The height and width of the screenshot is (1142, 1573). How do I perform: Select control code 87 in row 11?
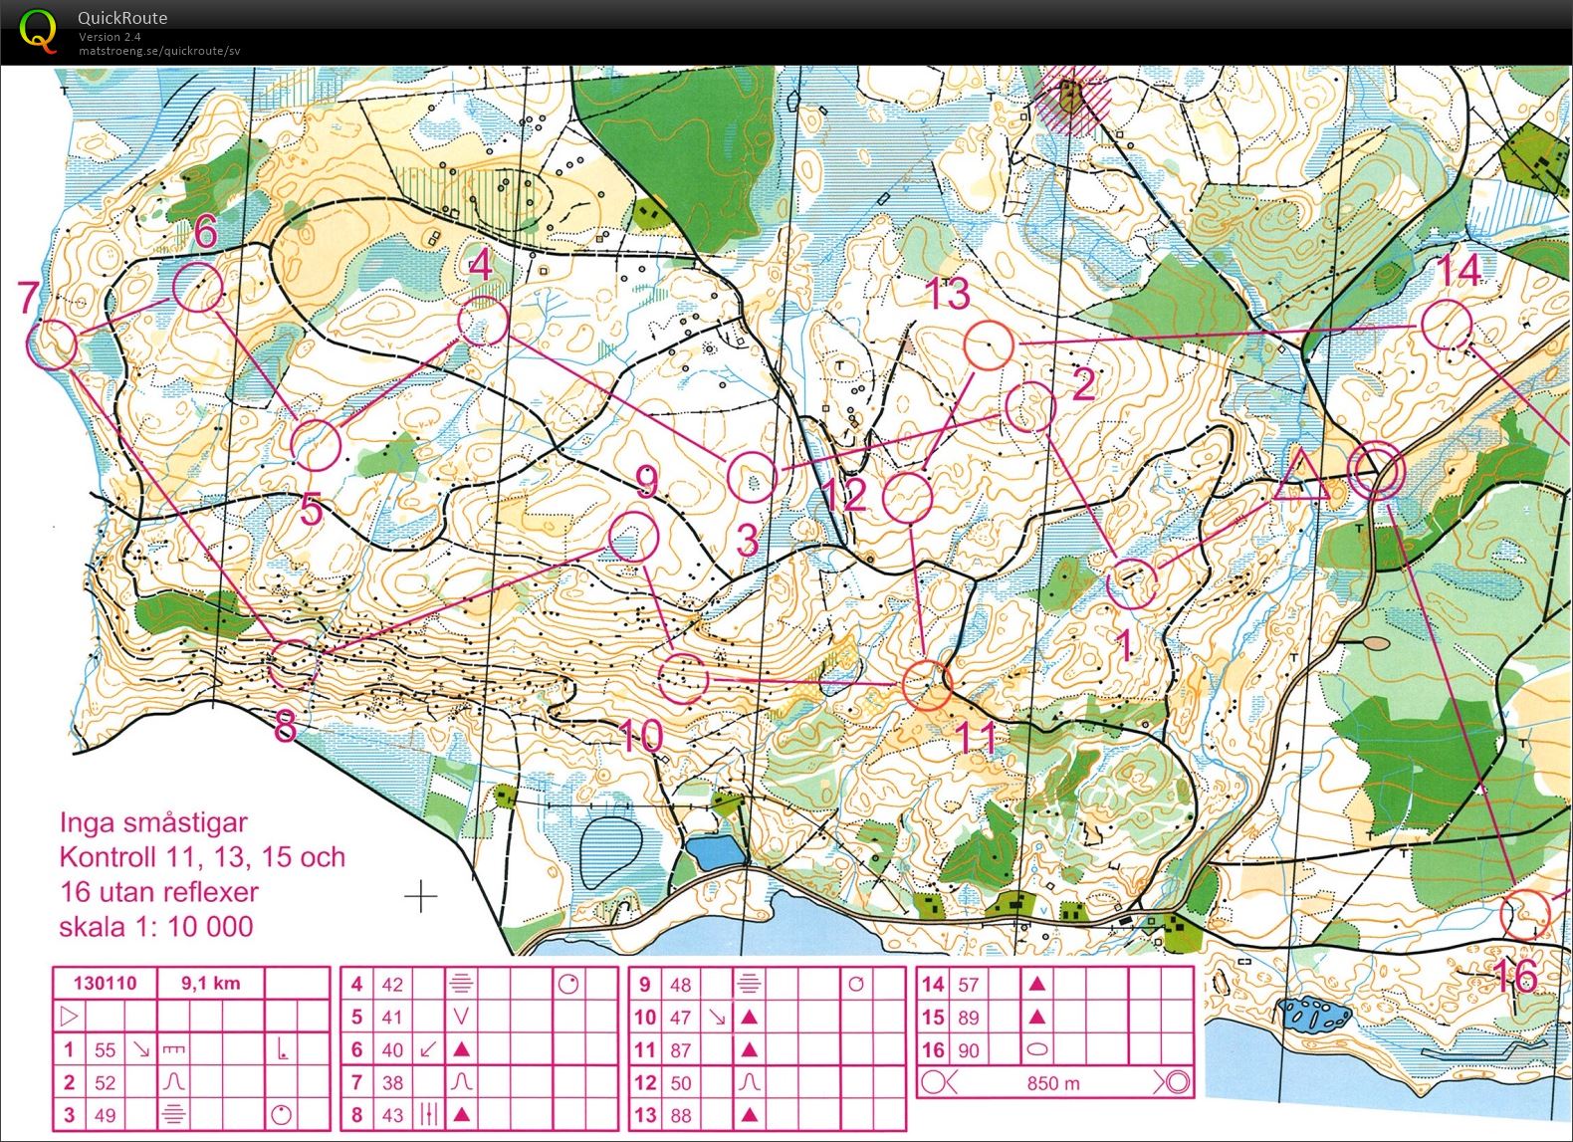pos(681,1049)
